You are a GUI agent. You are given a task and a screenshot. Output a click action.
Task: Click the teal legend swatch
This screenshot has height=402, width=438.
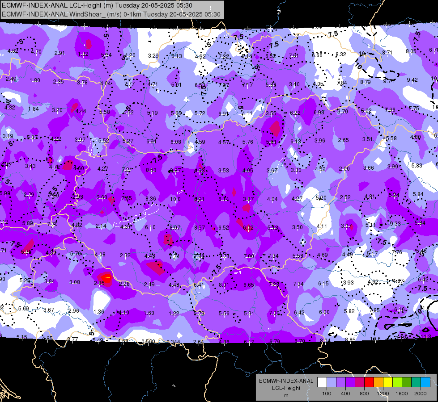click(416, 382)
